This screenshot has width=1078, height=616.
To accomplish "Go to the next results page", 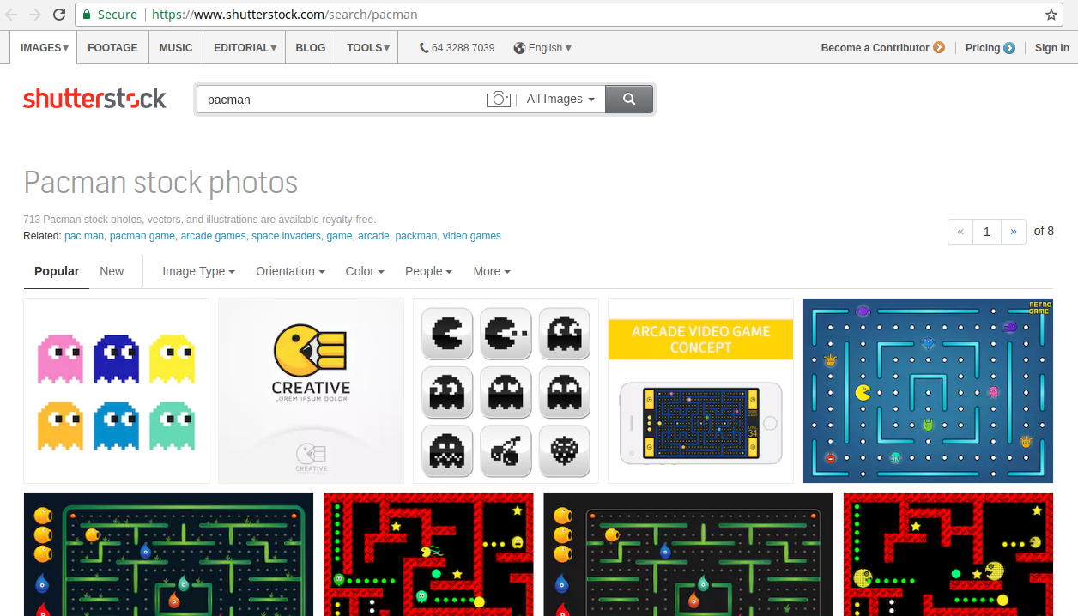I will (1014, 232).
